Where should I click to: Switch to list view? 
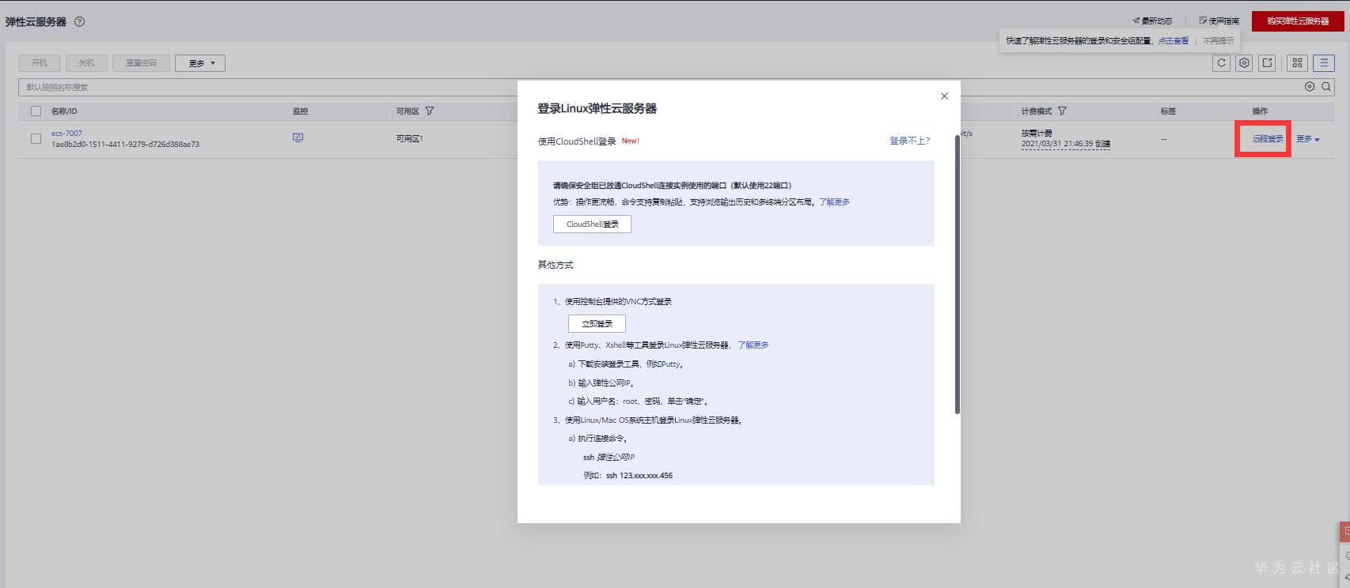[1323, 63]
